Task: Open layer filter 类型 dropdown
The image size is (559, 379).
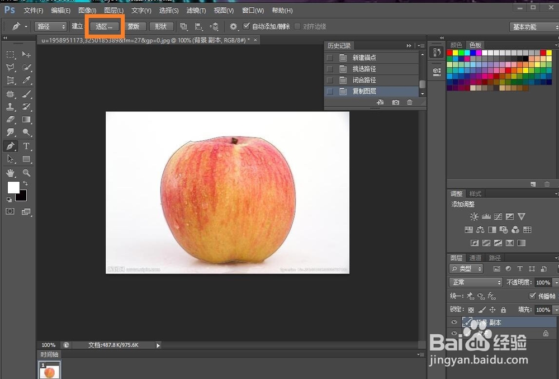Action: 466,269
